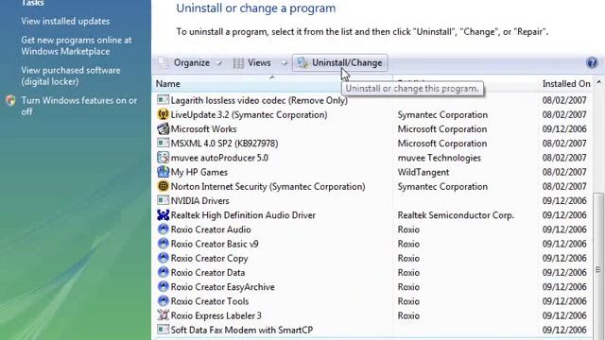Click the Organize toolbar icon
The height and width of the screenshot is (340, 605).
point(164,63)
